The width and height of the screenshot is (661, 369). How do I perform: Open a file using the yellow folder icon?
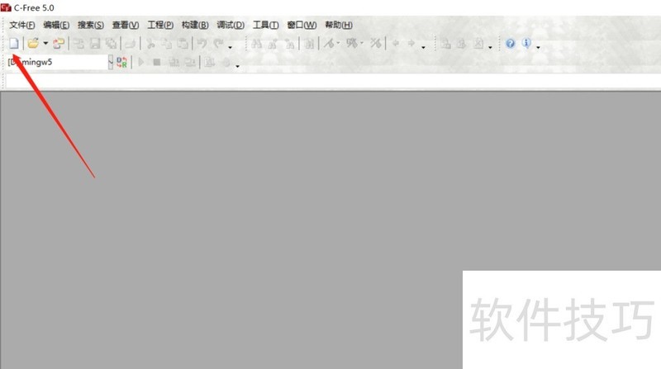pyautogui.click(x=33, y=43)
